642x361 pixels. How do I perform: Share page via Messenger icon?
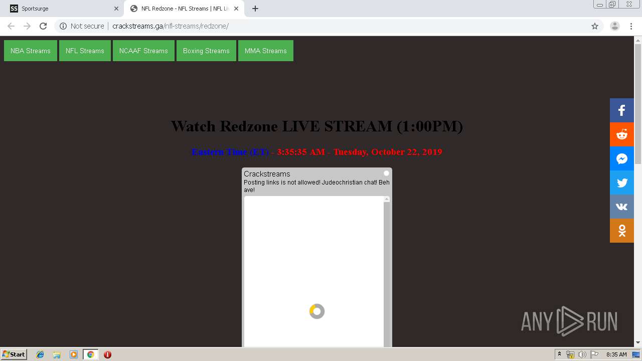[622, 158]
